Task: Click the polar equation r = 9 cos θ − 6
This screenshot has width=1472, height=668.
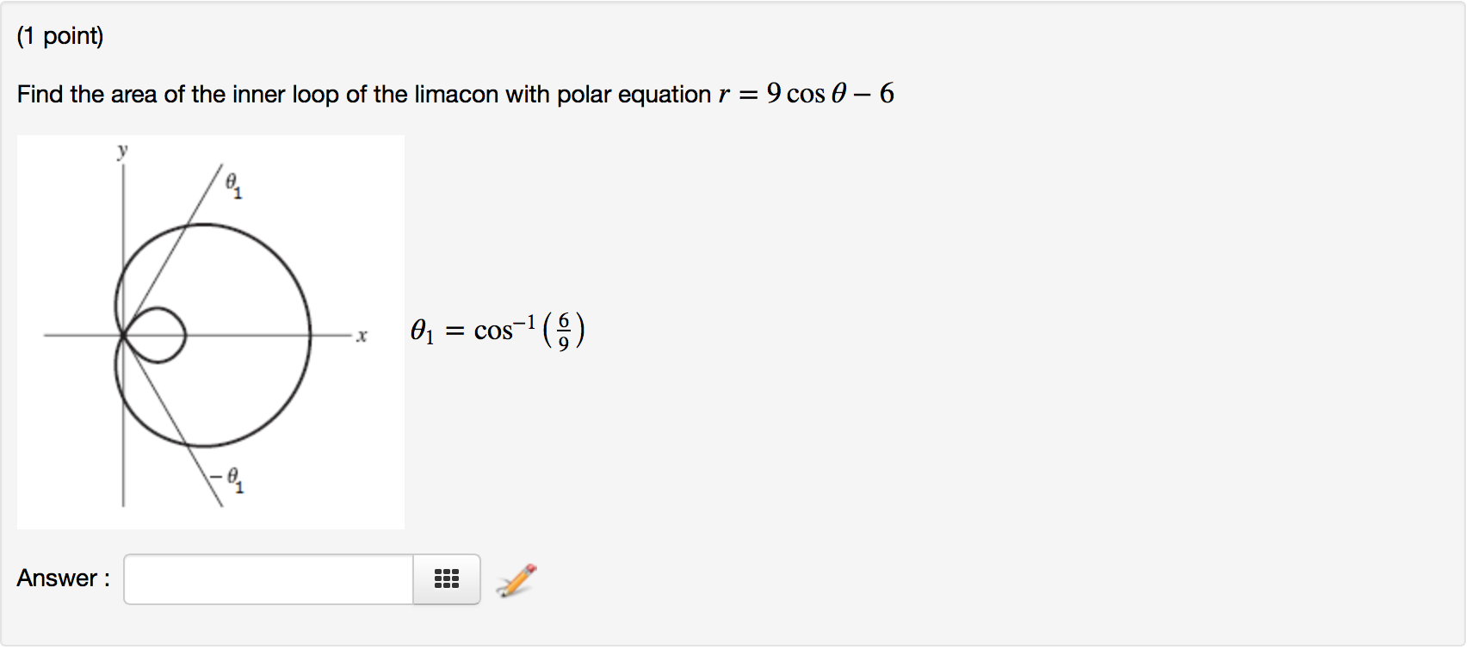Action: click(x=807, y=93)
